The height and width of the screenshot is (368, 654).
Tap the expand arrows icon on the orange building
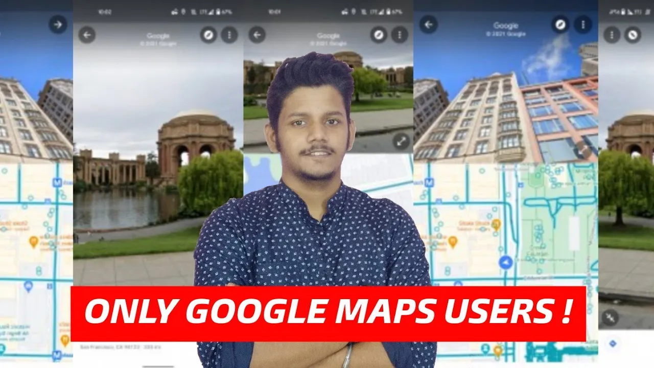(x=582, y=149)
